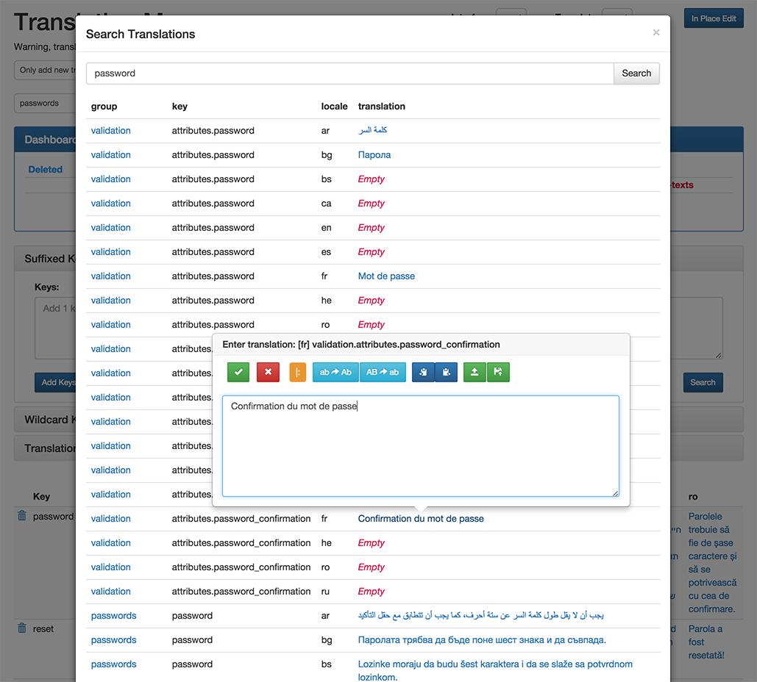The width and height of the screenshot is (757, 682).
Task: Click the 'locale' column header
Action: pos(335,106)
